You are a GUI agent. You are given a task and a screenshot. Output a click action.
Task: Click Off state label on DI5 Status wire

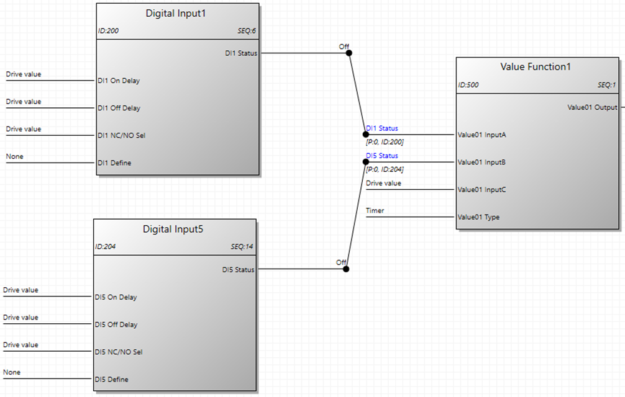pyautogui.click(x=341, y=262)
